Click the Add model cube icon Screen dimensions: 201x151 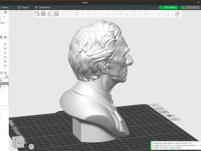click(37, 14)
